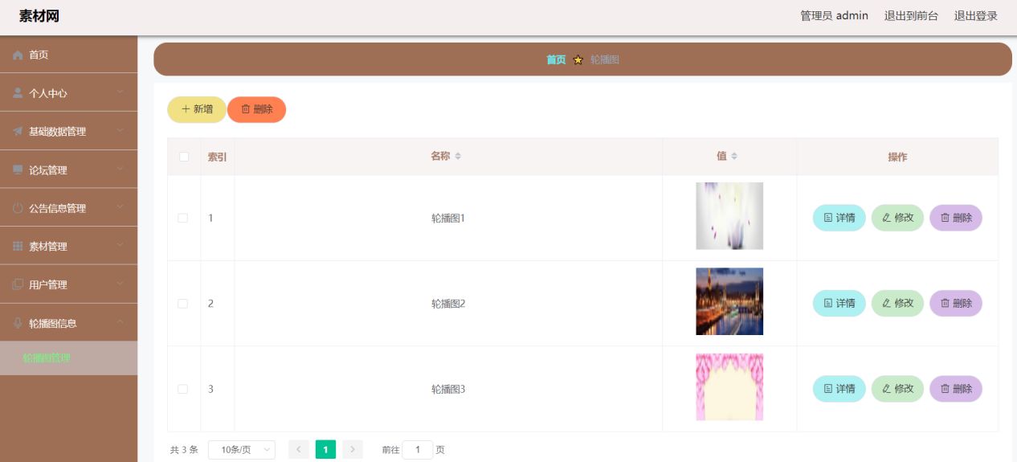This screenshot has height=462, width=1017.
Task: Open the 轮播图2 night city thumbnail
Action: pos(729,301)
